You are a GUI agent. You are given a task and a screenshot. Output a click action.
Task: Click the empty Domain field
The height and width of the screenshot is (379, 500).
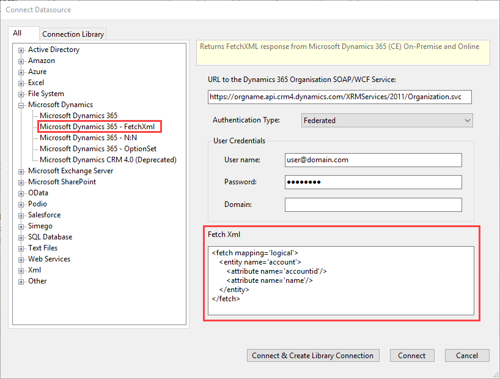coord(373,205)
